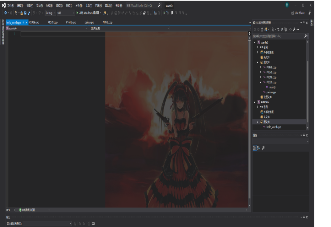Switch to the P1478.cpp tab
The width and height of the screenshot is (331, 227).
107,22
